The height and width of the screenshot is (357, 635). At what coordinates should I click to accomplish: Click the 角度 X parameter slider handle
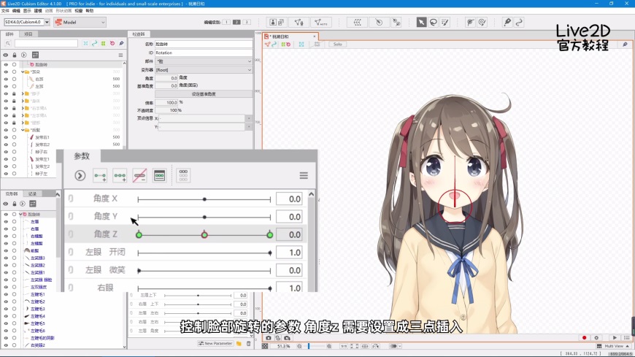204,199
